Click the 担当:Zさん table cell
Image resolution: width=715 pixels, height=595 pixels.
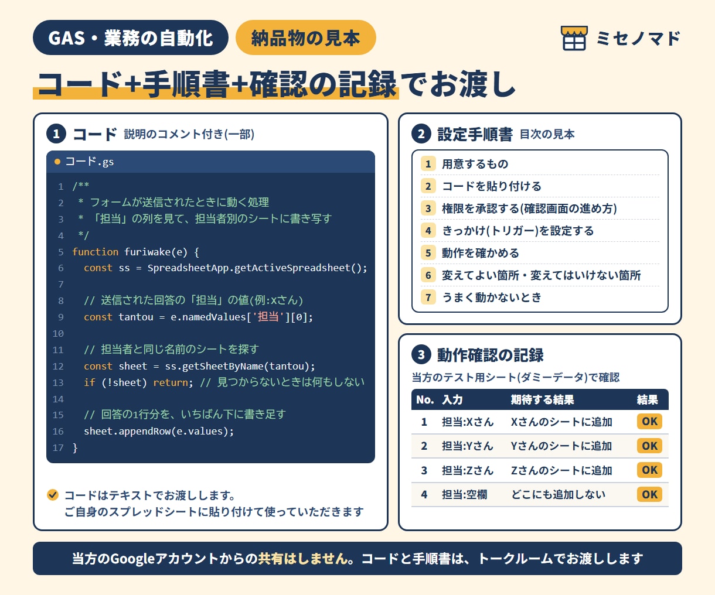pyautogui.click(x=468, y=470)
